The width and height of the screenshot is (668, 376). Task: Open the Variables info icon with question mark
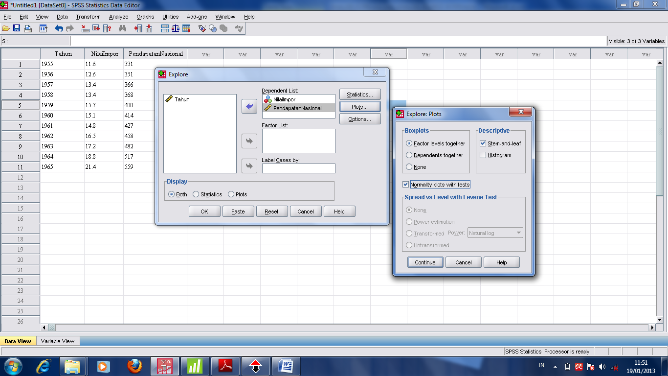(107, 29)
